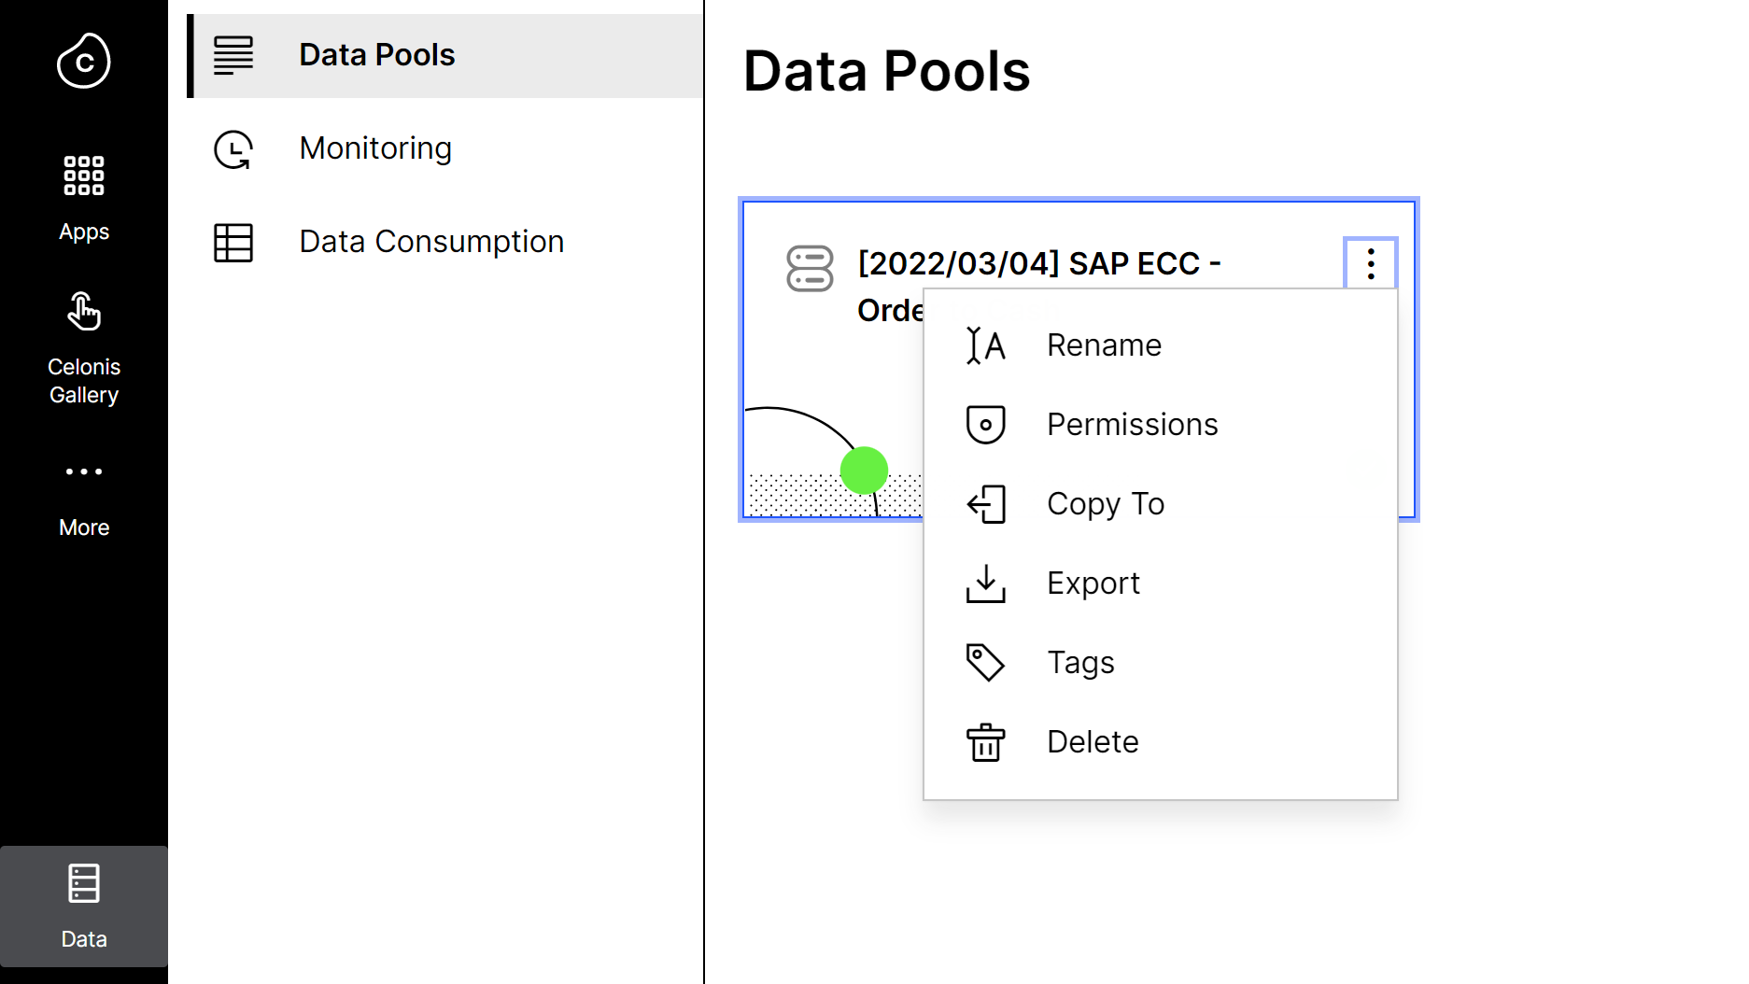Click the Data label in sidebar

pyautogui.click(x=84, y=939)
